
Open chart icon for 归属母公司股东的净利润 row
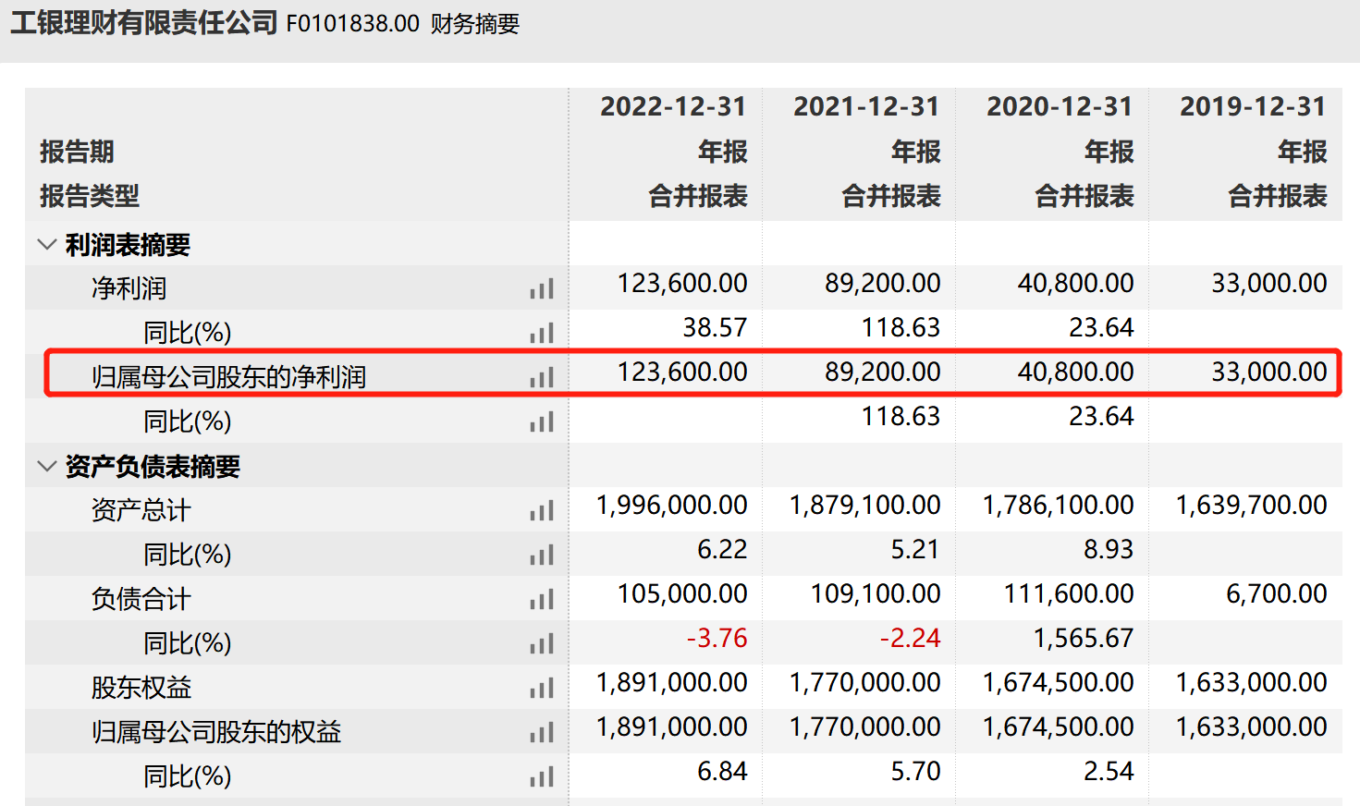click(x=542, y=377)
